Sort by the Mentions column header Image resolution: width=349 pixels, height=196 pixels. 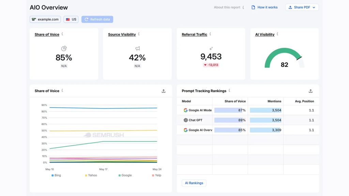(x=274, y=101)
